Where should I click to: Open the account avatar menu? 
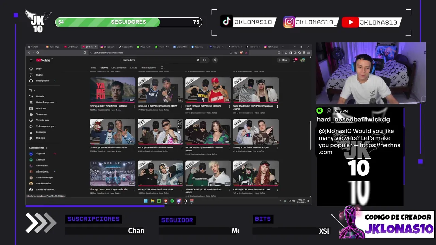[x=302, y=60]
